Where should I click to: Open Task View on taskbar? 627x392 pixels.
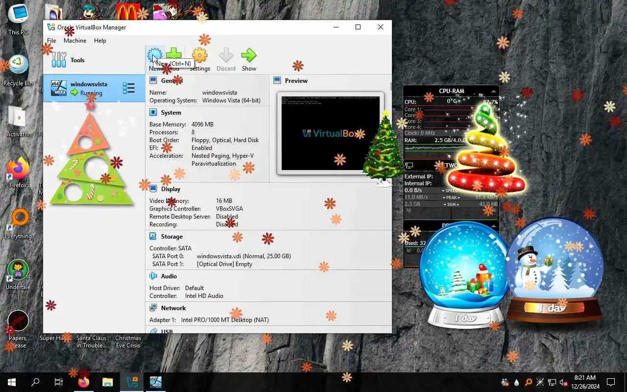[x=59, y=382]
